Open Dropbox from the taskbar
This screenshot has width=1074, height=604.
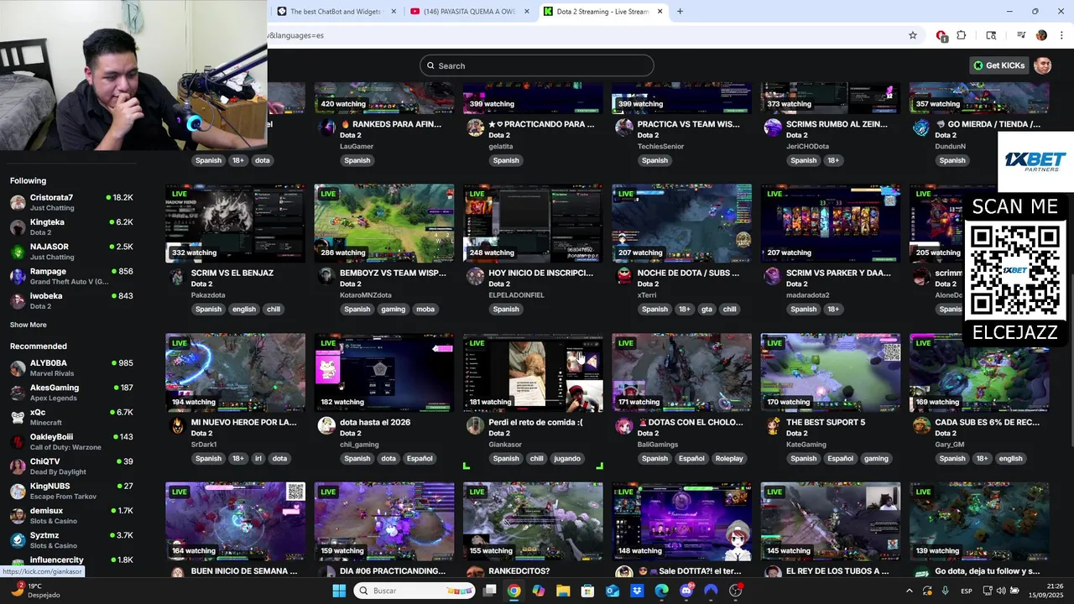[x=637, y=591]
